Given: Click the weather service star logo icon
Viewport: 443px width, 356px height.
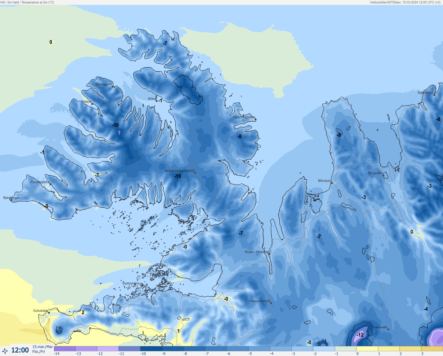Looking at the screenshot, I should pyautogui.click(x=5, y=351).
